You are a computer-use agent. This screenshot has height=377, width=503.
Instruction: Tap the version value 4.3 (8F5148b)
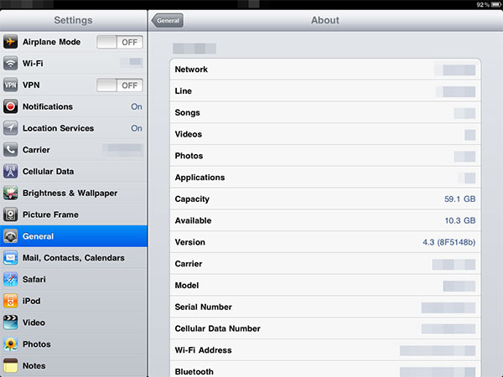pyautogui.click(x=449, y=242)
